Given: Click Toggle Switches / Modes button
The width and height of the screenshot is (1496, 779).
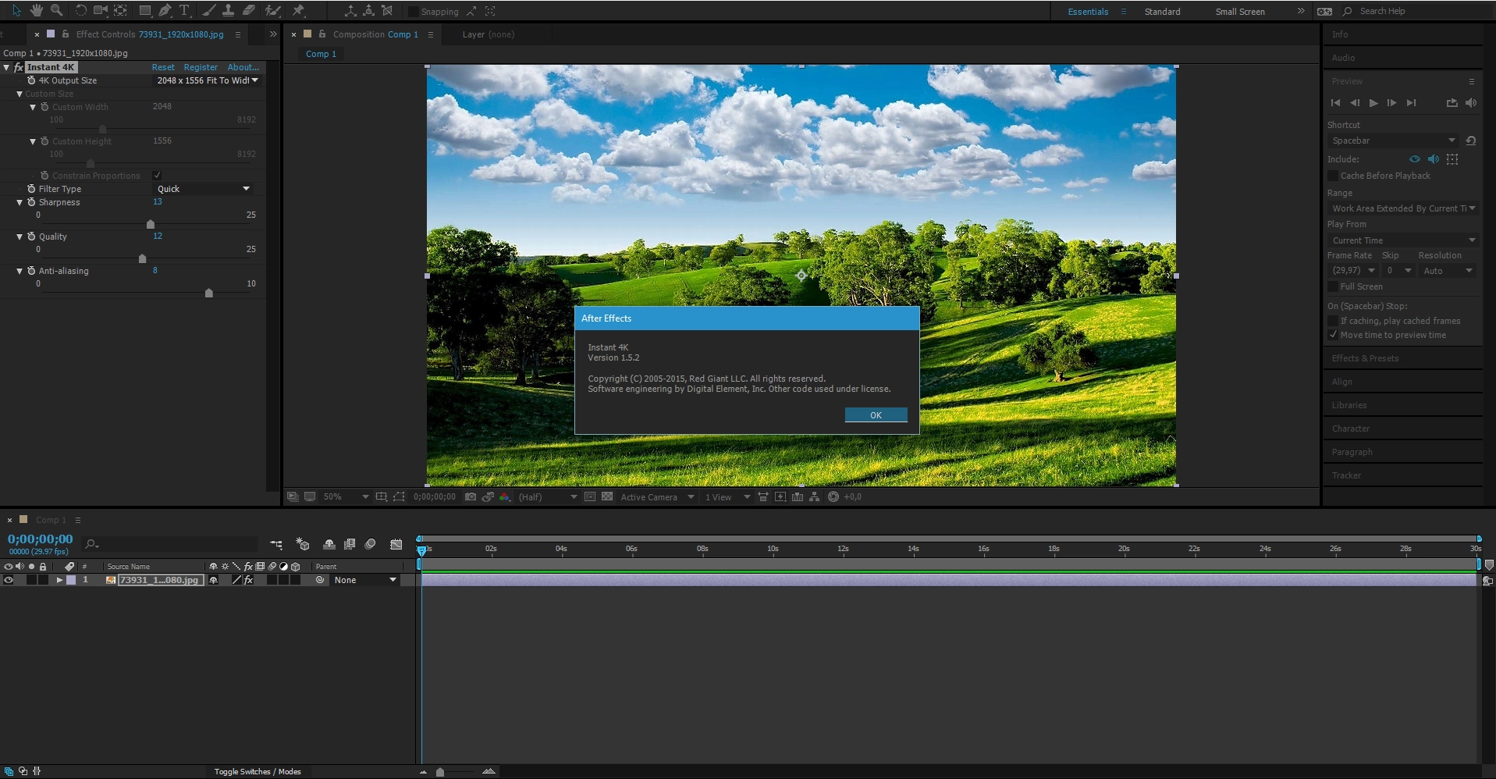Looking at the screenshot, I should 258,771.
